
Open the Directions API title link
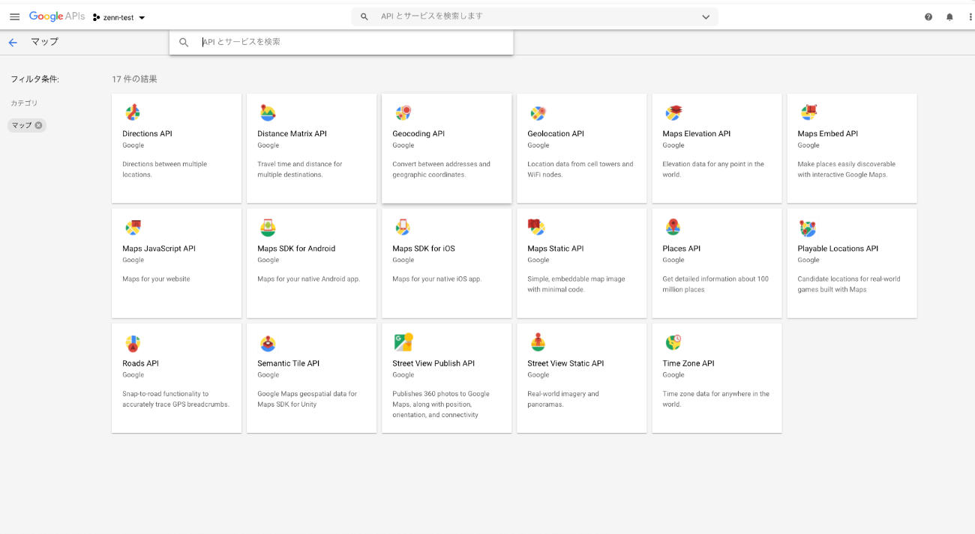point(147,134)
